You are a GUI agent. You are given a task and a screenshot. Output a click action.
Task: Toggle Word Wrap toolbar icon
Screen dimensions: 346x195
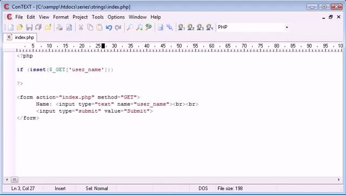[161, 27]
